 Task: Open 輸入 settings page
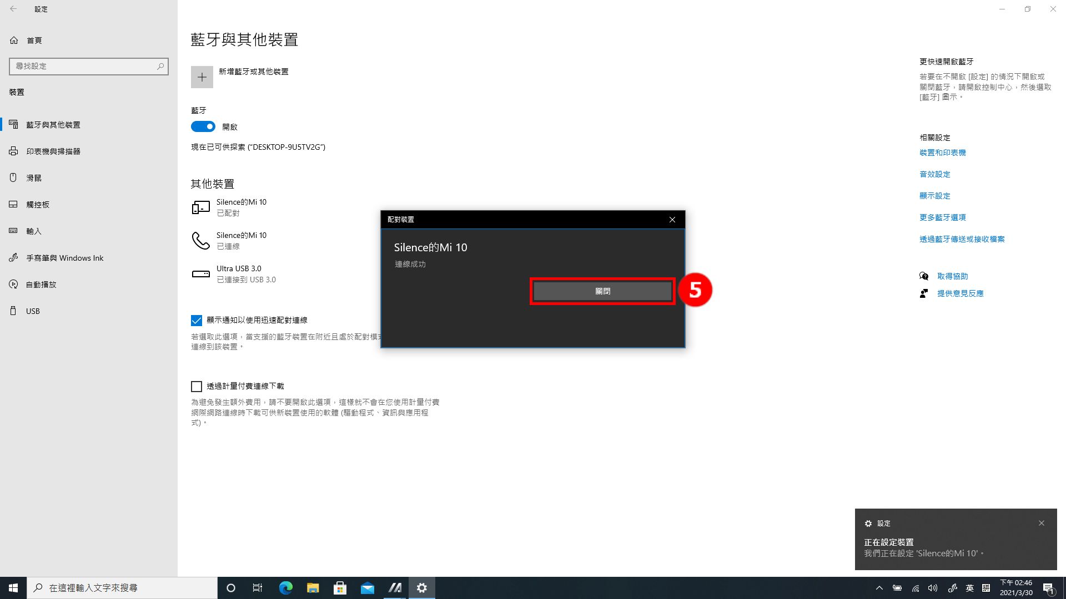tap(89, 231)
